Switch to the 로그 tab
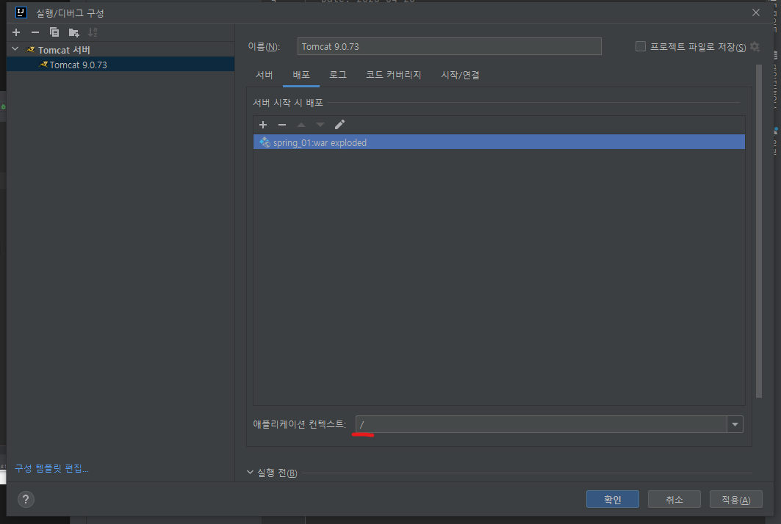This screenshot has width=781, height=524. [338, 75]
